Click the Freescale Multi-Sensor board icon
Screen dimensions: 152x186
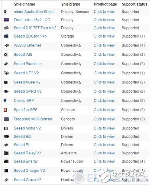pyautogui.click(x=6, y=119)
